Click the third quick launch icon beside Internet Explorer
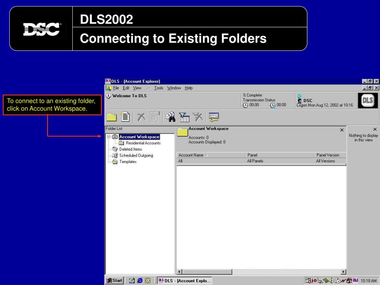380x285 pixels. 148,281
